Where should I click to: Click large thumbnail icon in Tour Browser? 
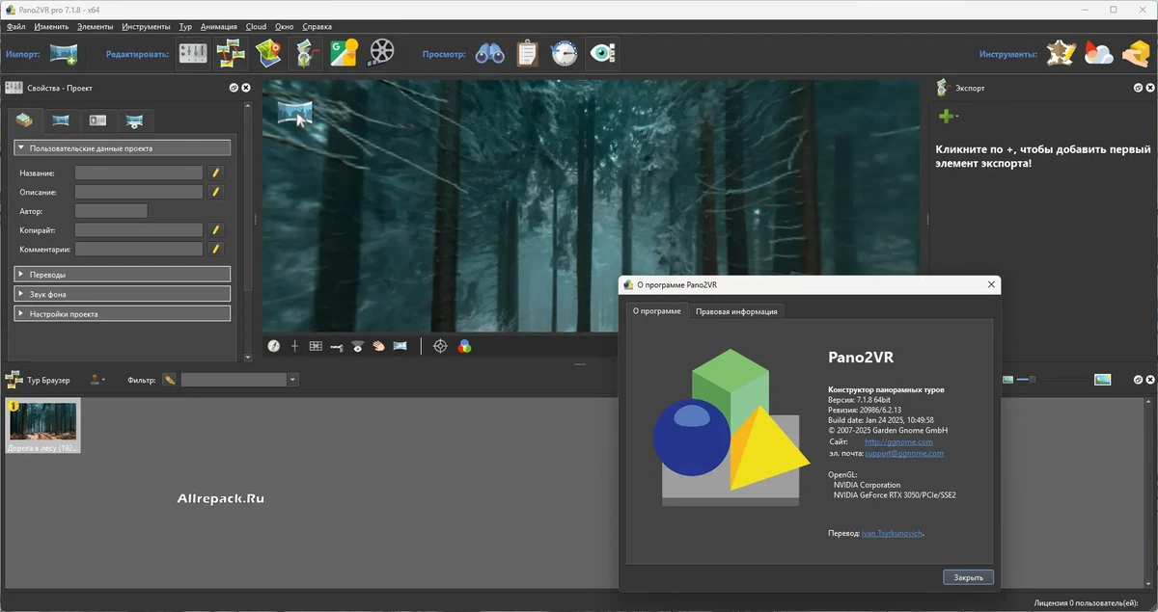pos(1102,380)
